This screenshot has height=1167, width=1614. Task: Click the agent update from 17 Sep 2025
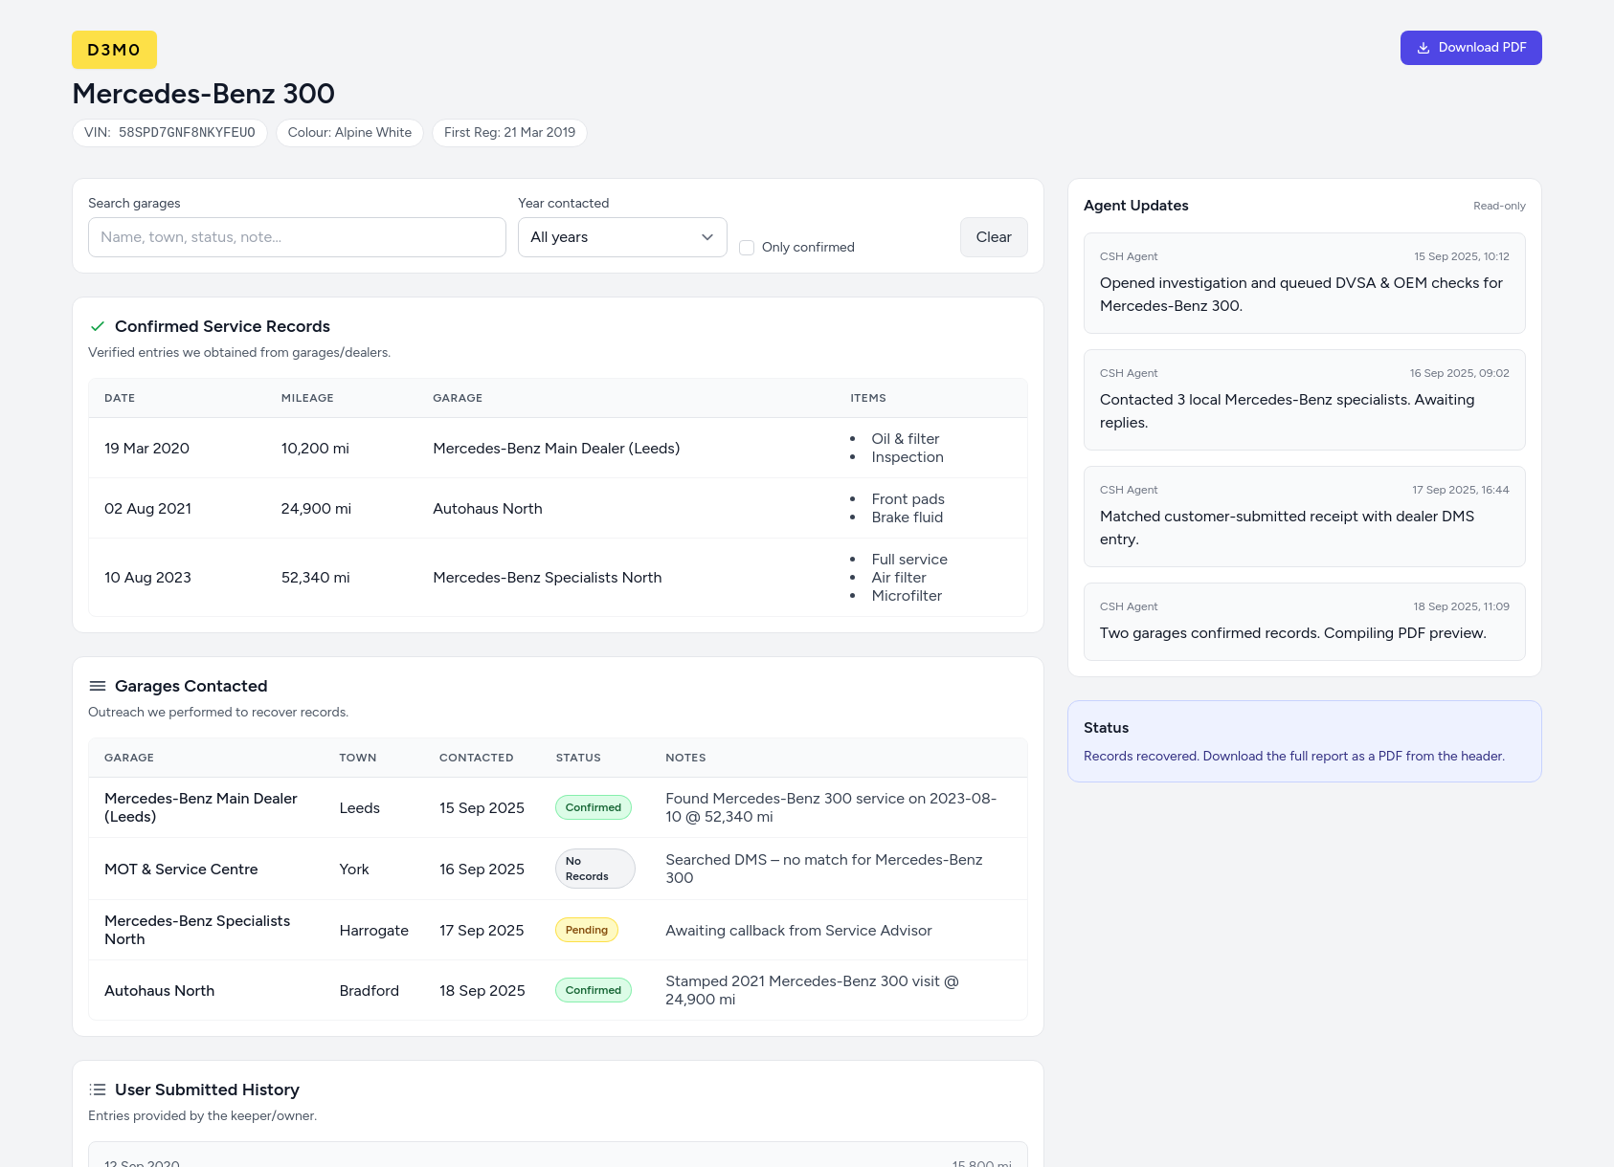click(1304, 517)
